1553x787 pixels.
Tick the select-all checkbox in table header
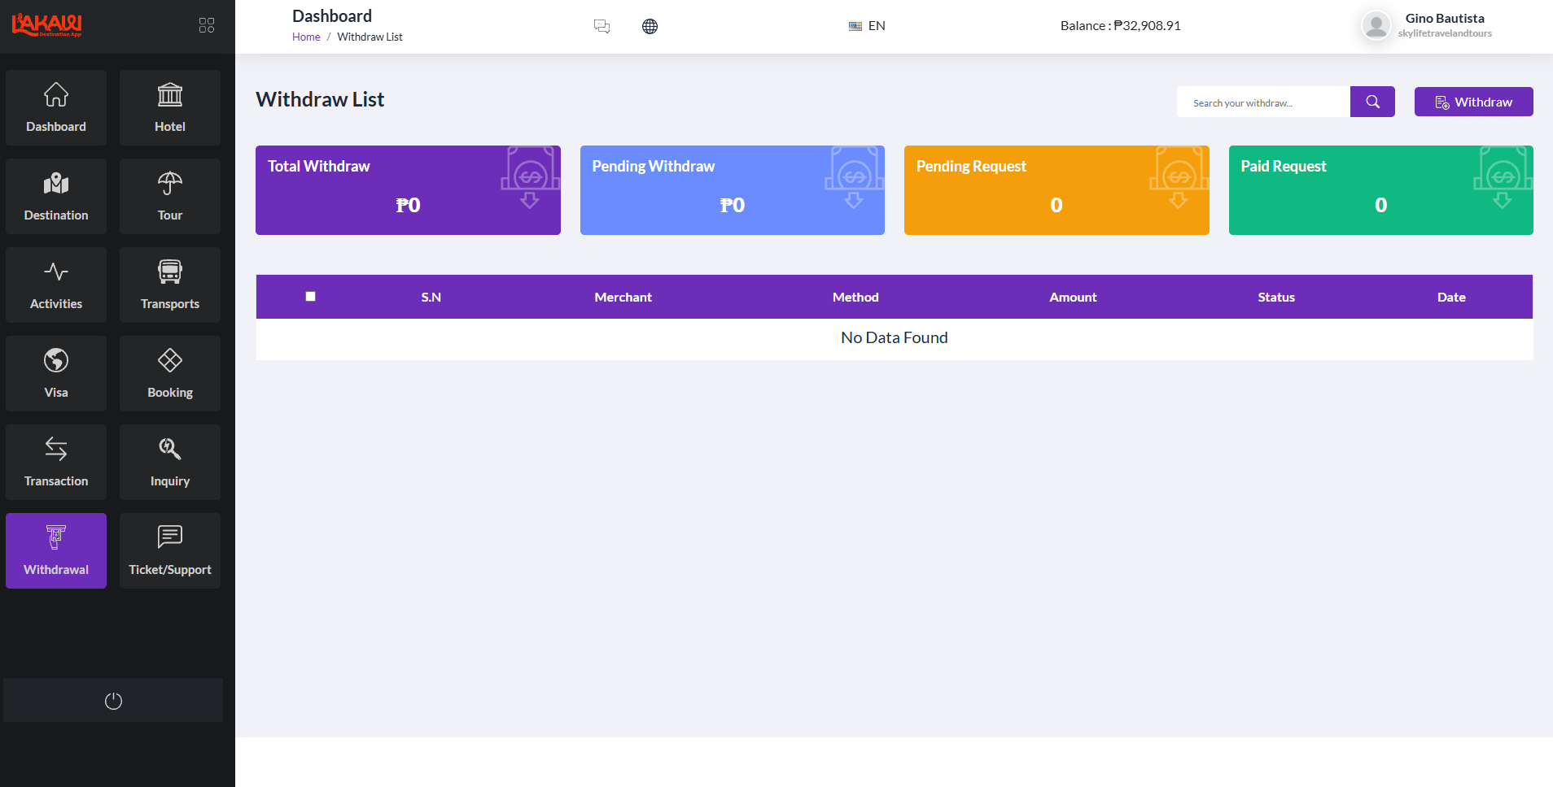(310, 296)
